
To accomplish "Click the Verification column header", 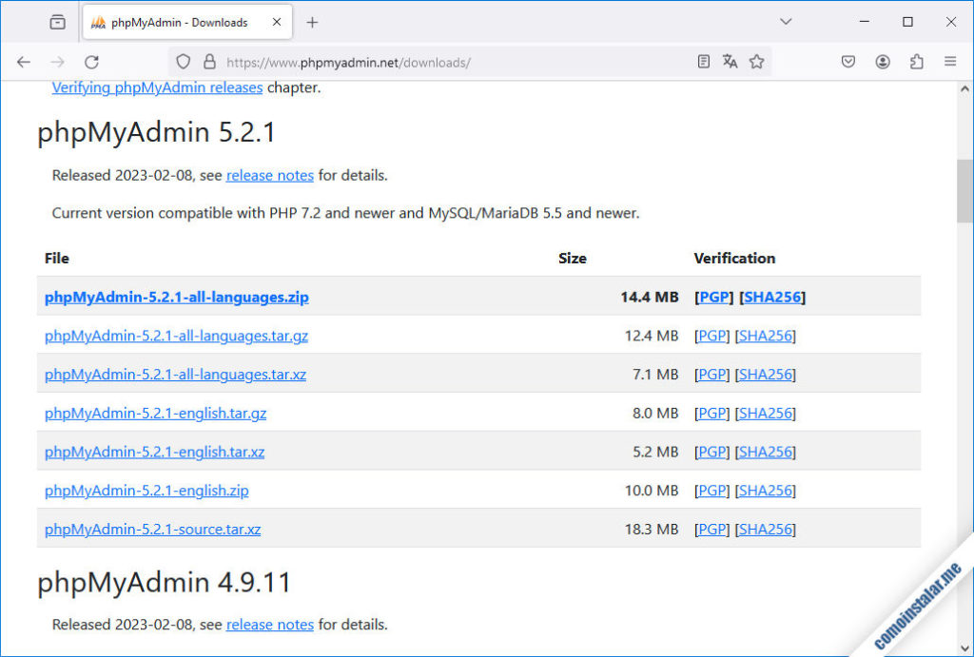I will tap(734, 259).
